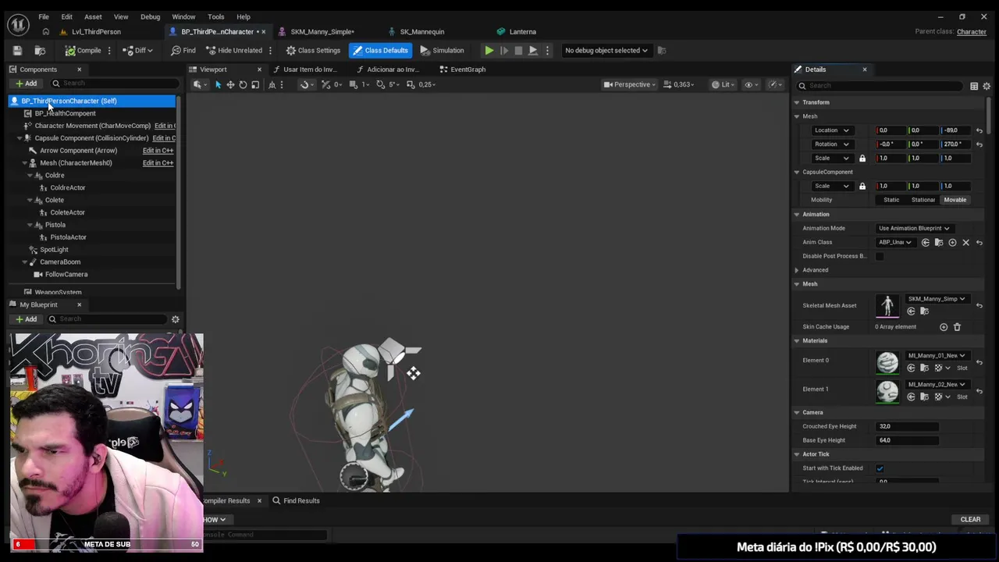Click the Find magnifier in toolbar
Image resolution: width=999 pixels, height=562 pixels.
(x=184, y=51)
